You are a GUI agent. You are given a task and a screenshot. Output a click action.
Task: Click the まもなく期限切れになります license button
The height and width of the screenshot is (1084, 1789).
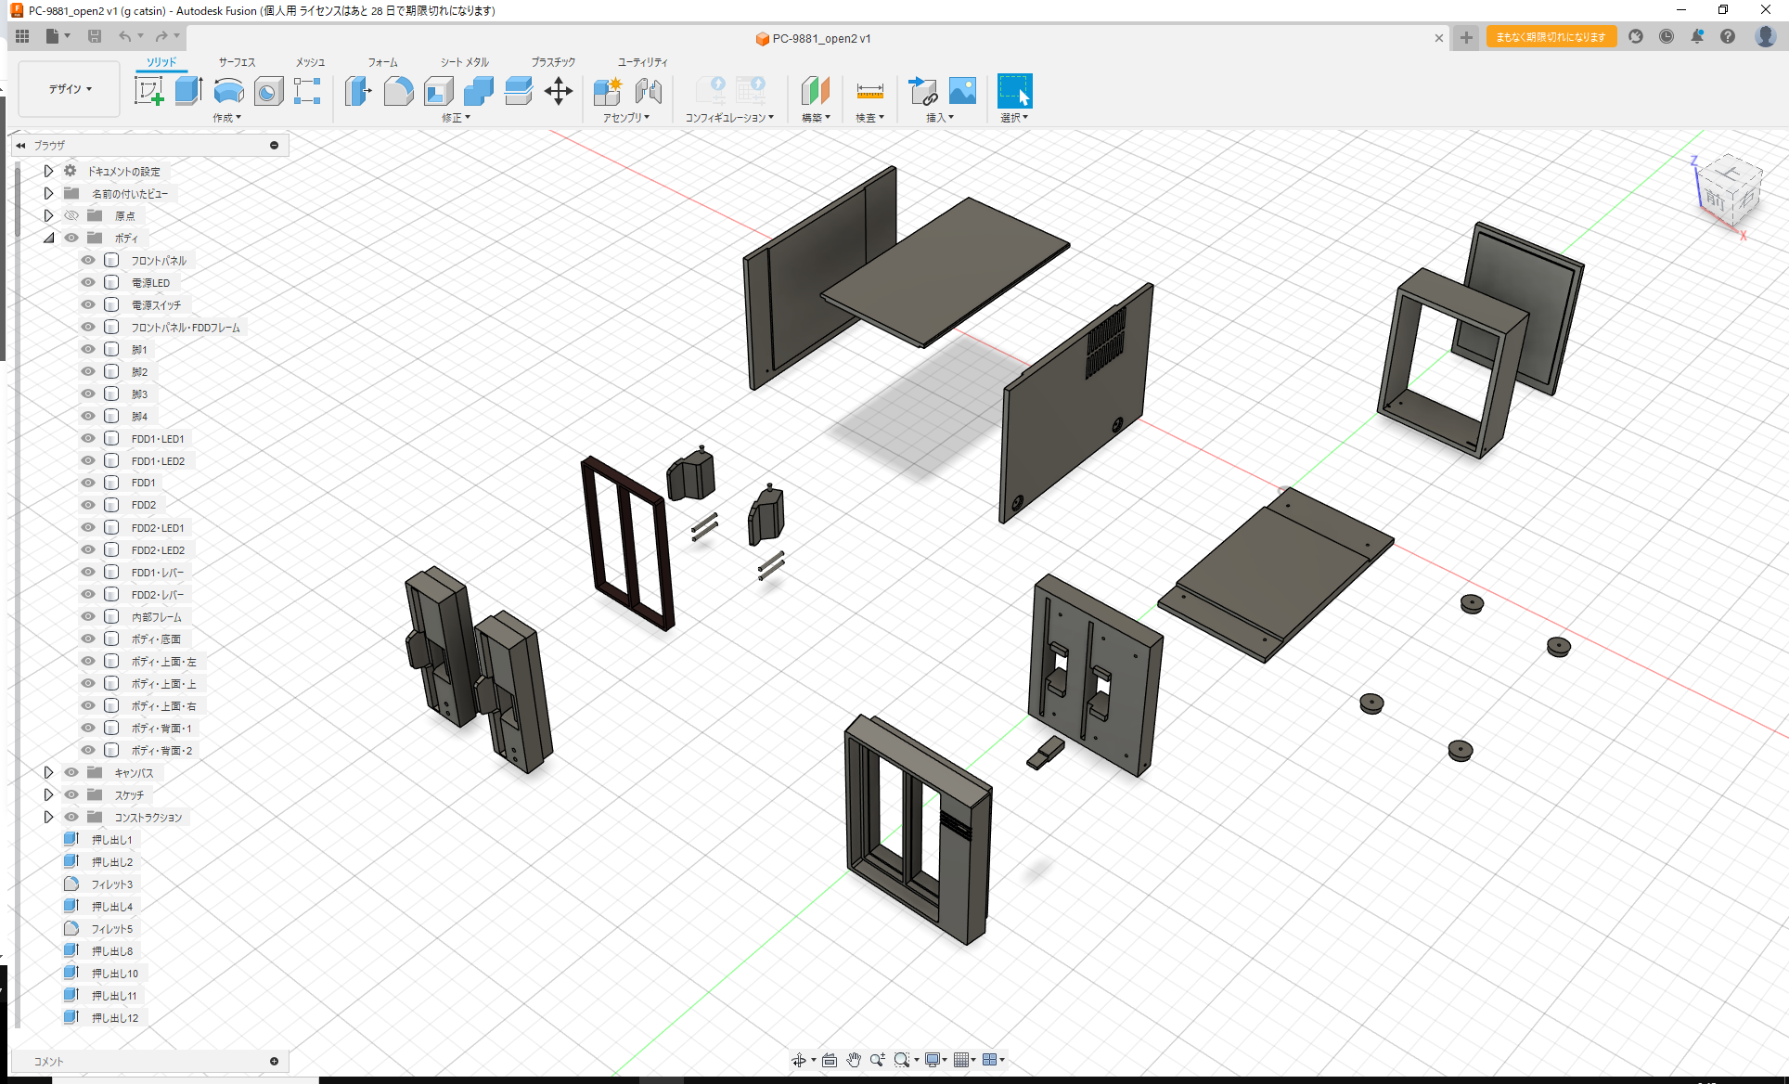click(1550, 36)
